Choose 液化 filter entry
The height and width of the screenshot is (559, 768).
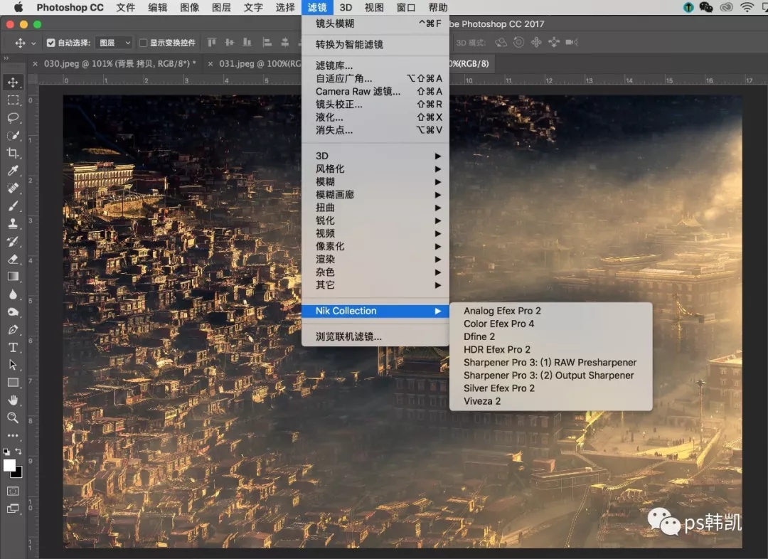375,117
